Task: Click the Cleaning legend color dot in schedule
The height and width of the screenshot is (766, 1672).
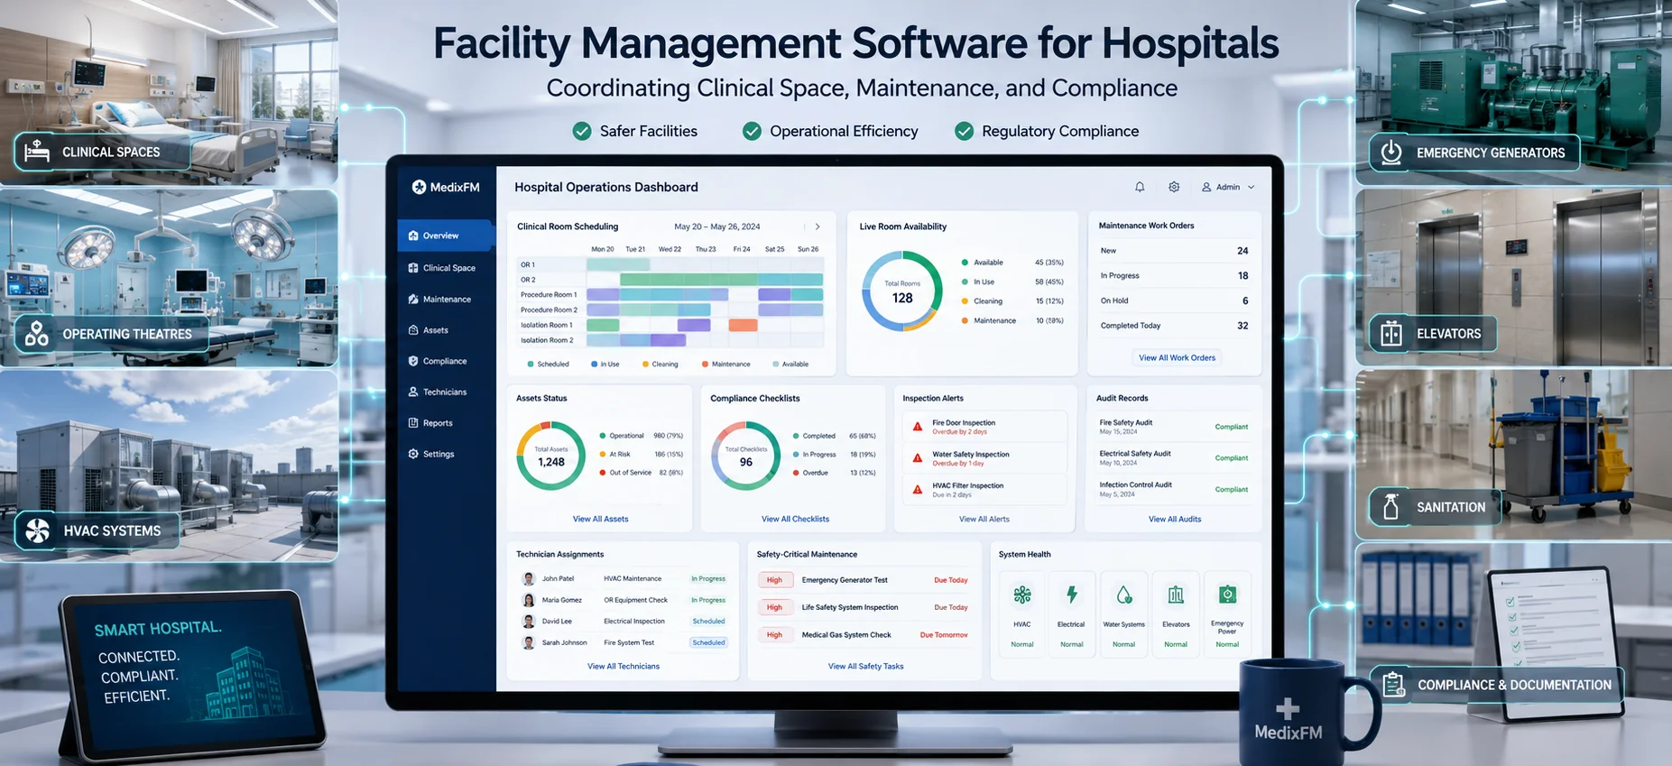Action: 645,365
